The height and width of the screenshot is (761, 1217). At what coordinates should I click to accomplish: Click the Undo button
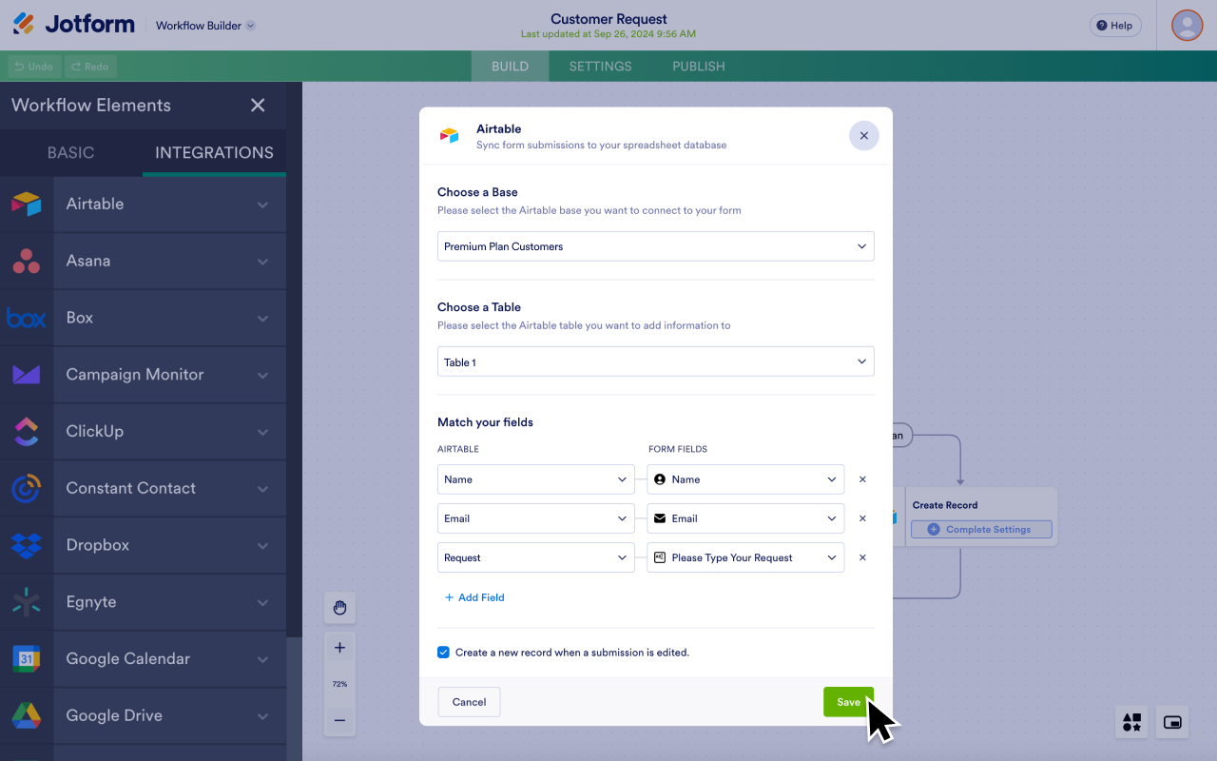[x=33, y=67]
